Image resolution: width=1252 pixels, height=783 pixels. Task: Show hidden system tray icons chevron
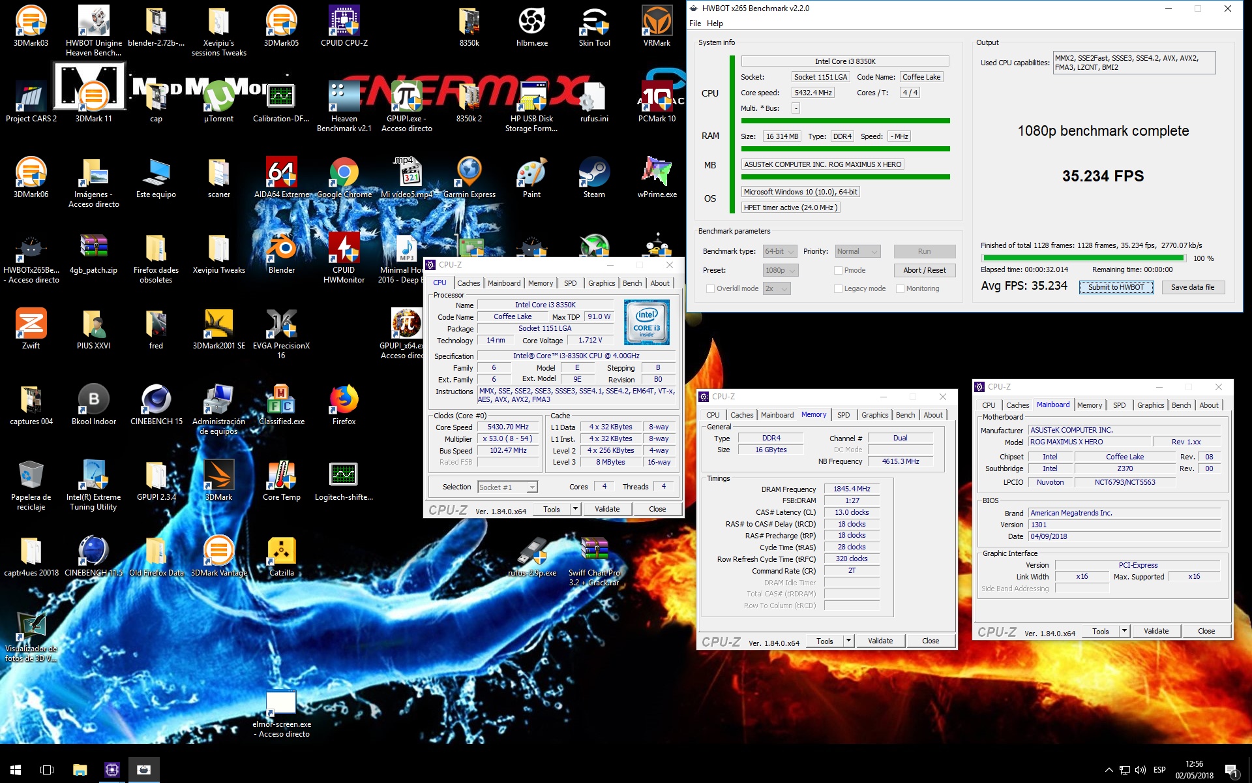coord(1109,770)
